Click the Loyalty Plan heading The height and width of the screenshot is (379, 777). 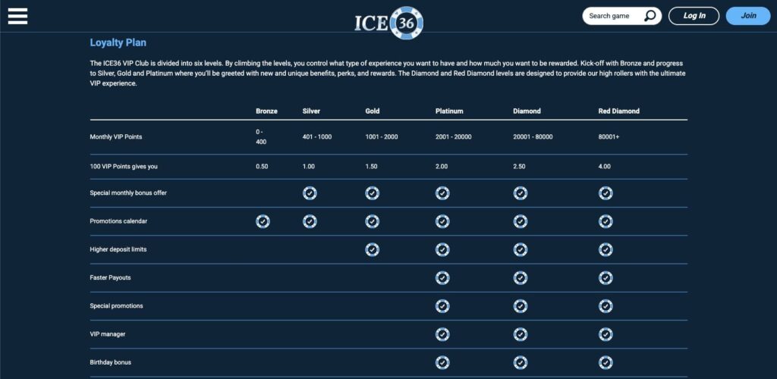(118, 42)
